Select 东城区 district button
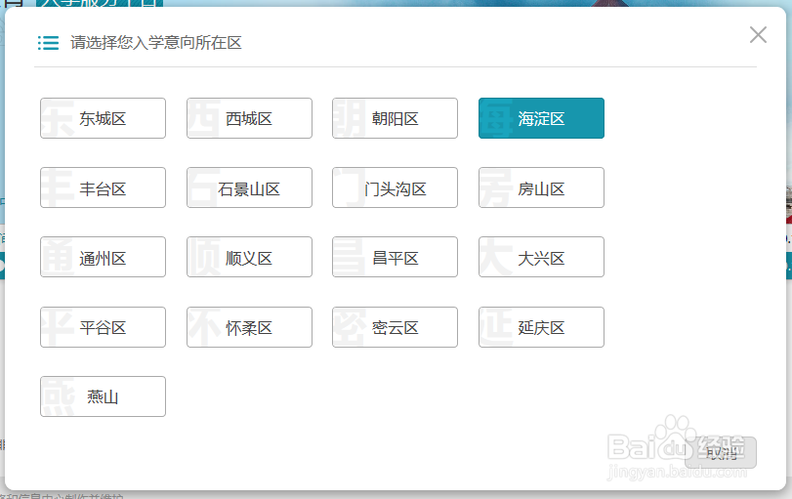This screenshot has width=792, height=499. point(104,118)
